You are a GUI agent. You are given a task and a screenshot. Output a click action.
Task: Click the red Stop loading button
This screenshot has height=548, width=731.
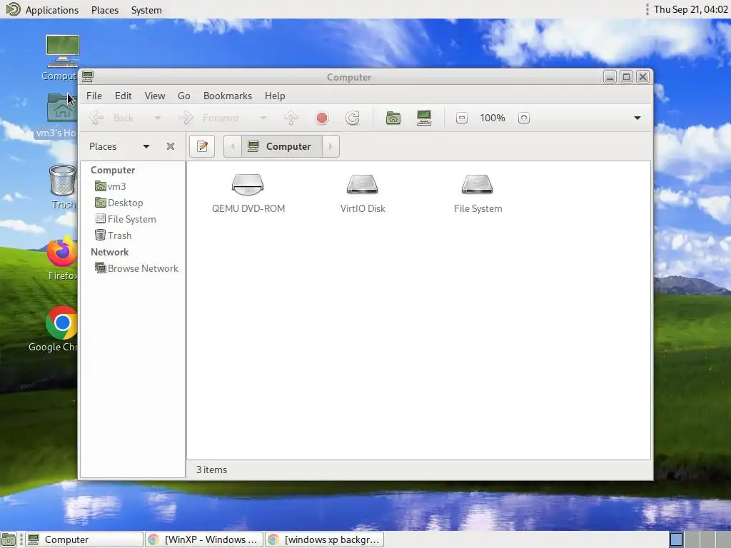point(322,118)
